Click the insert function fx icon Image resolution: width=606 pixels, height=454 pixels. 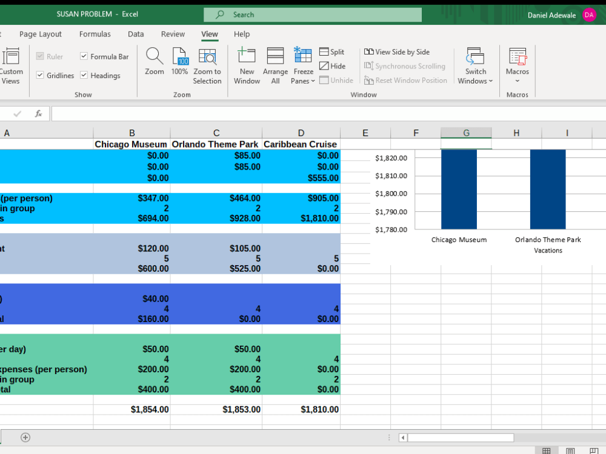pos(38,114)
